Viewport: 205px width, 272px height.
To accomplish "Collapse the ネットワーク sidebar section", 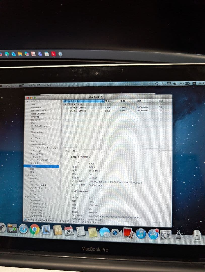I will [26, 175].
